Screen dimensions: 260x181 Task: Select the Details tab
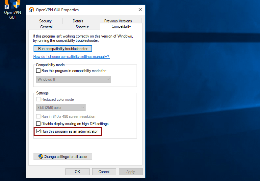point(78,21)
